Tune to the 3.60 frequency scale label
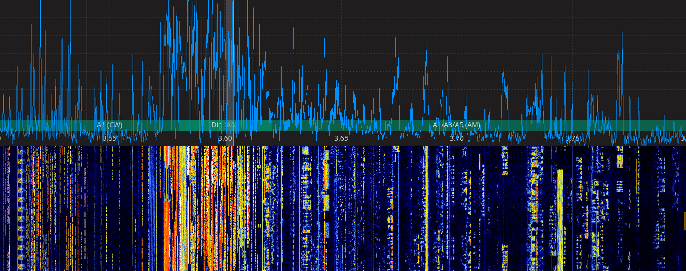Viewport: 686px width, 271px height. [225, 138]
